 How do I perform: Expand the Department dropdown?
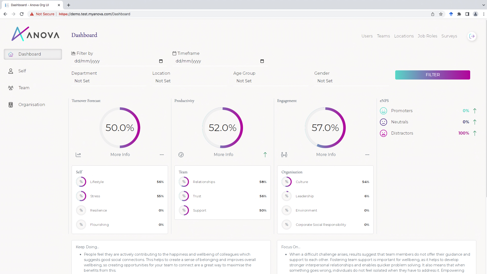tap(109, 81)
